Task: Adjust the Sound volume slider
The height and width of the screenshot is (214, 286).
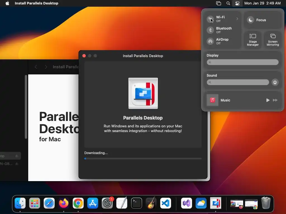Action: coord(238,82)
